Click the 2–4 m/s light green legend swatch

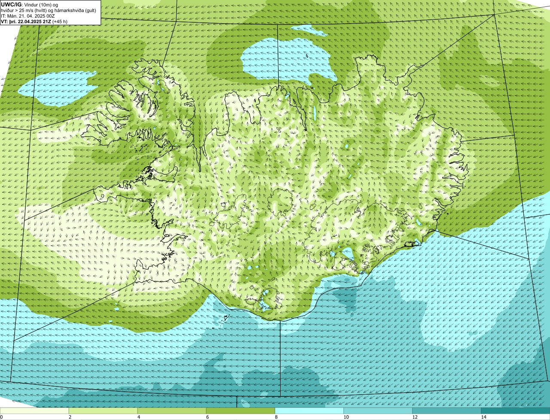coord(103,411)
